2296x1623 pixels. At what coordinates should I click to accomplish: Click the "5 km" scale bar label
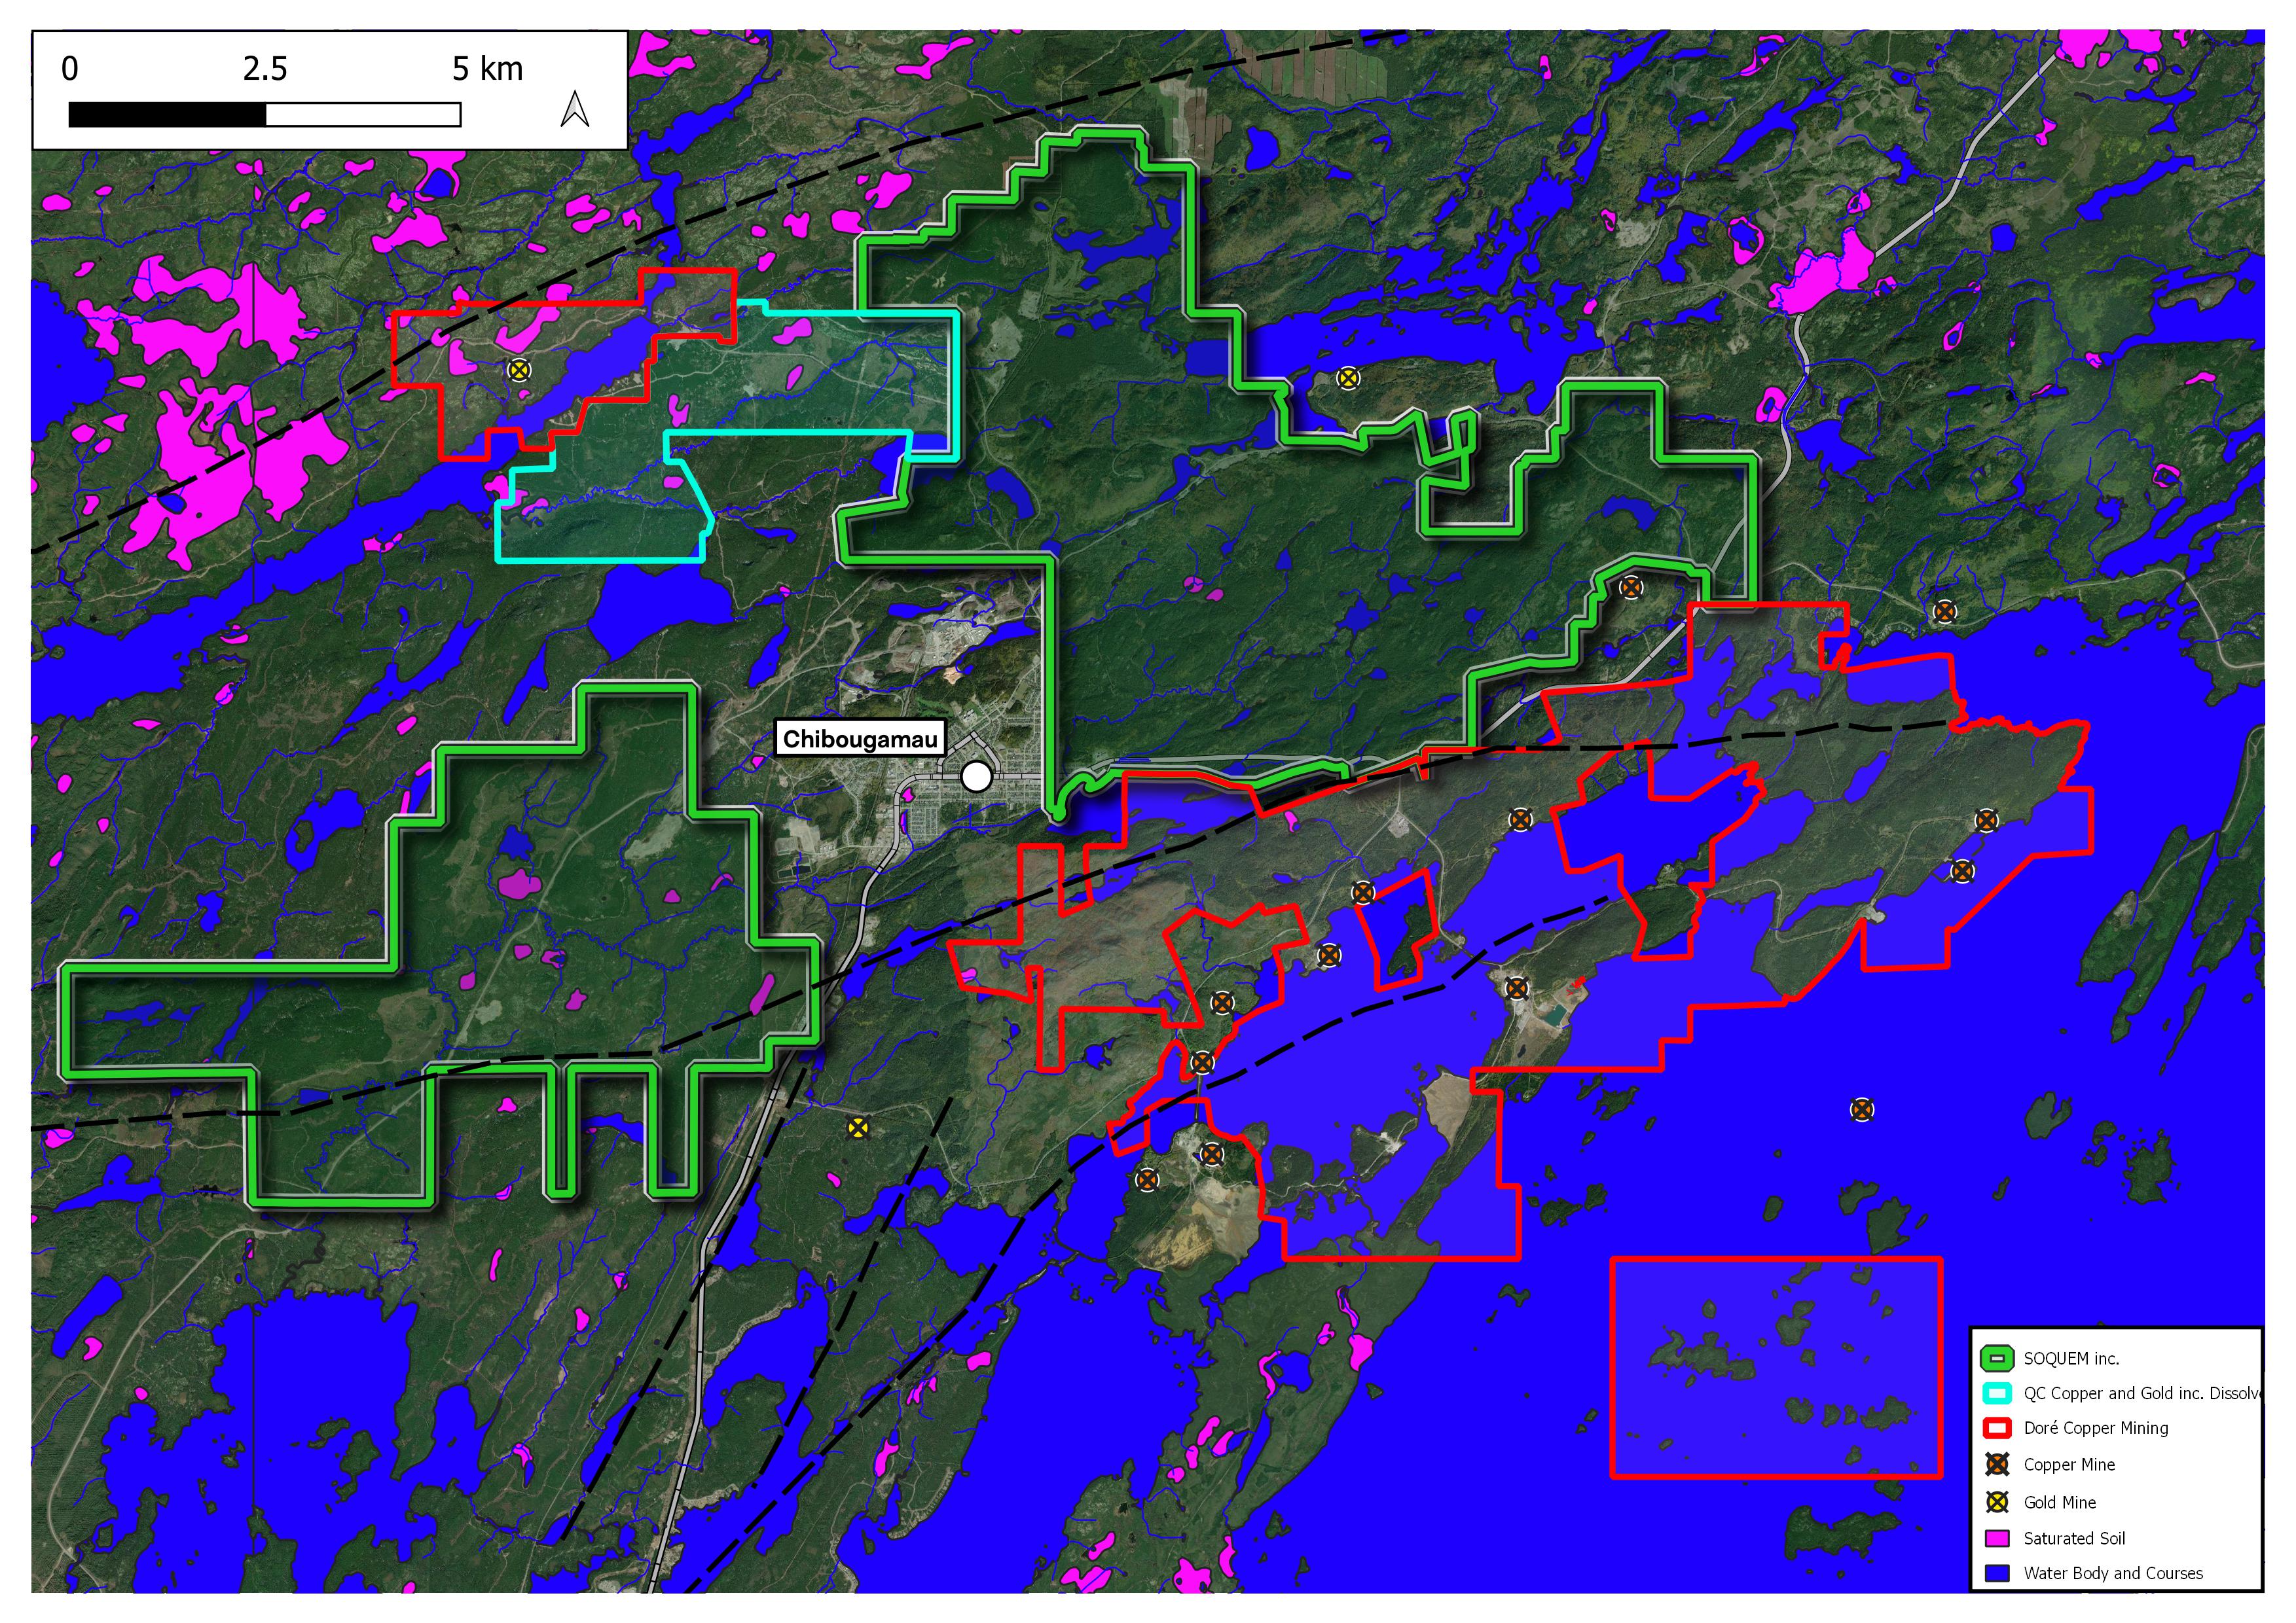pos(487,69)
